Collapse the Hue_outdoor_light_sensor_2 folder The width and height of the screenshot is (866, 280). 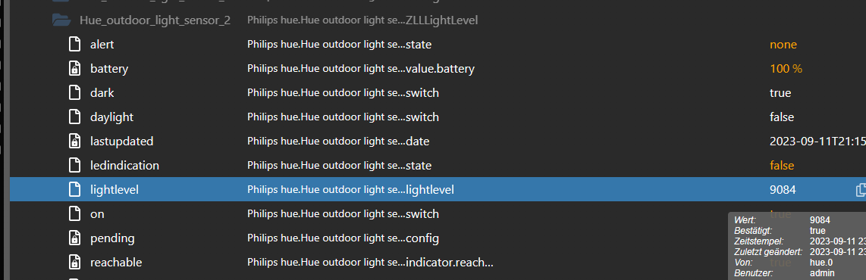click(x=61, y=20)
